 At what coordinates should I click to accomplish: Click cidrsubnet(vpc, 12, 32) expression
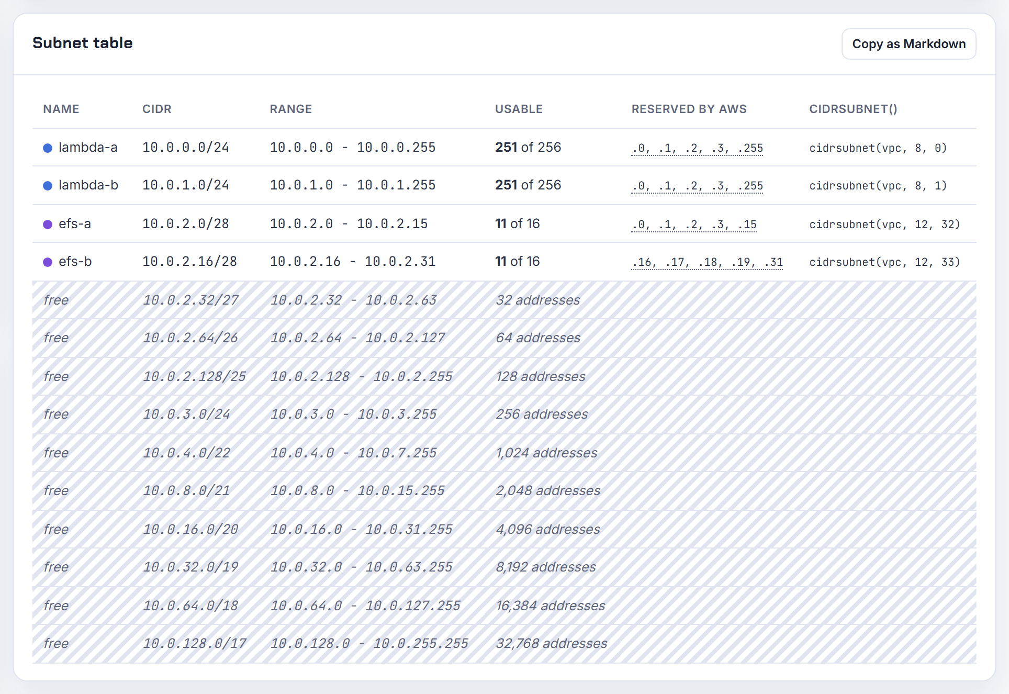pos(885,225)
